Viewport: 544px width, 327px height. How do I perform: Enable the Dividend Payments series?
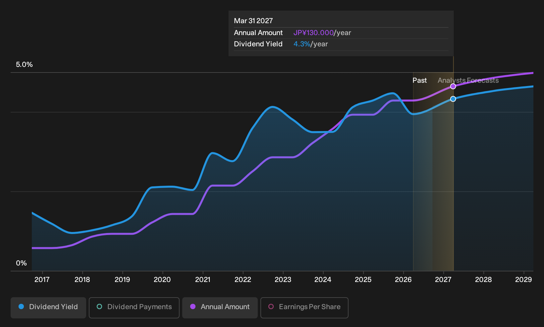point(134,308)
